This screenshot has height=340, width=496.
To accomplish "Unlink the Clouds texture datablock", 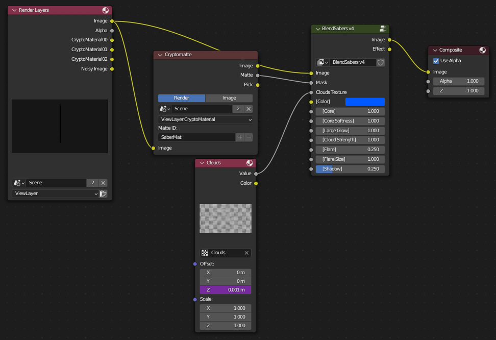I will [x=246, y=253].
